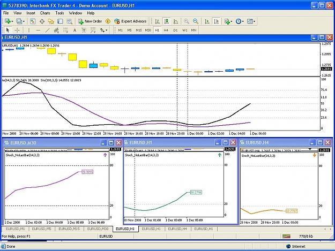Maximize the EURUSD,M30 sub-window
Image resolution: width=335 pixels, height=251 pixels.
[x=111, y=143]
